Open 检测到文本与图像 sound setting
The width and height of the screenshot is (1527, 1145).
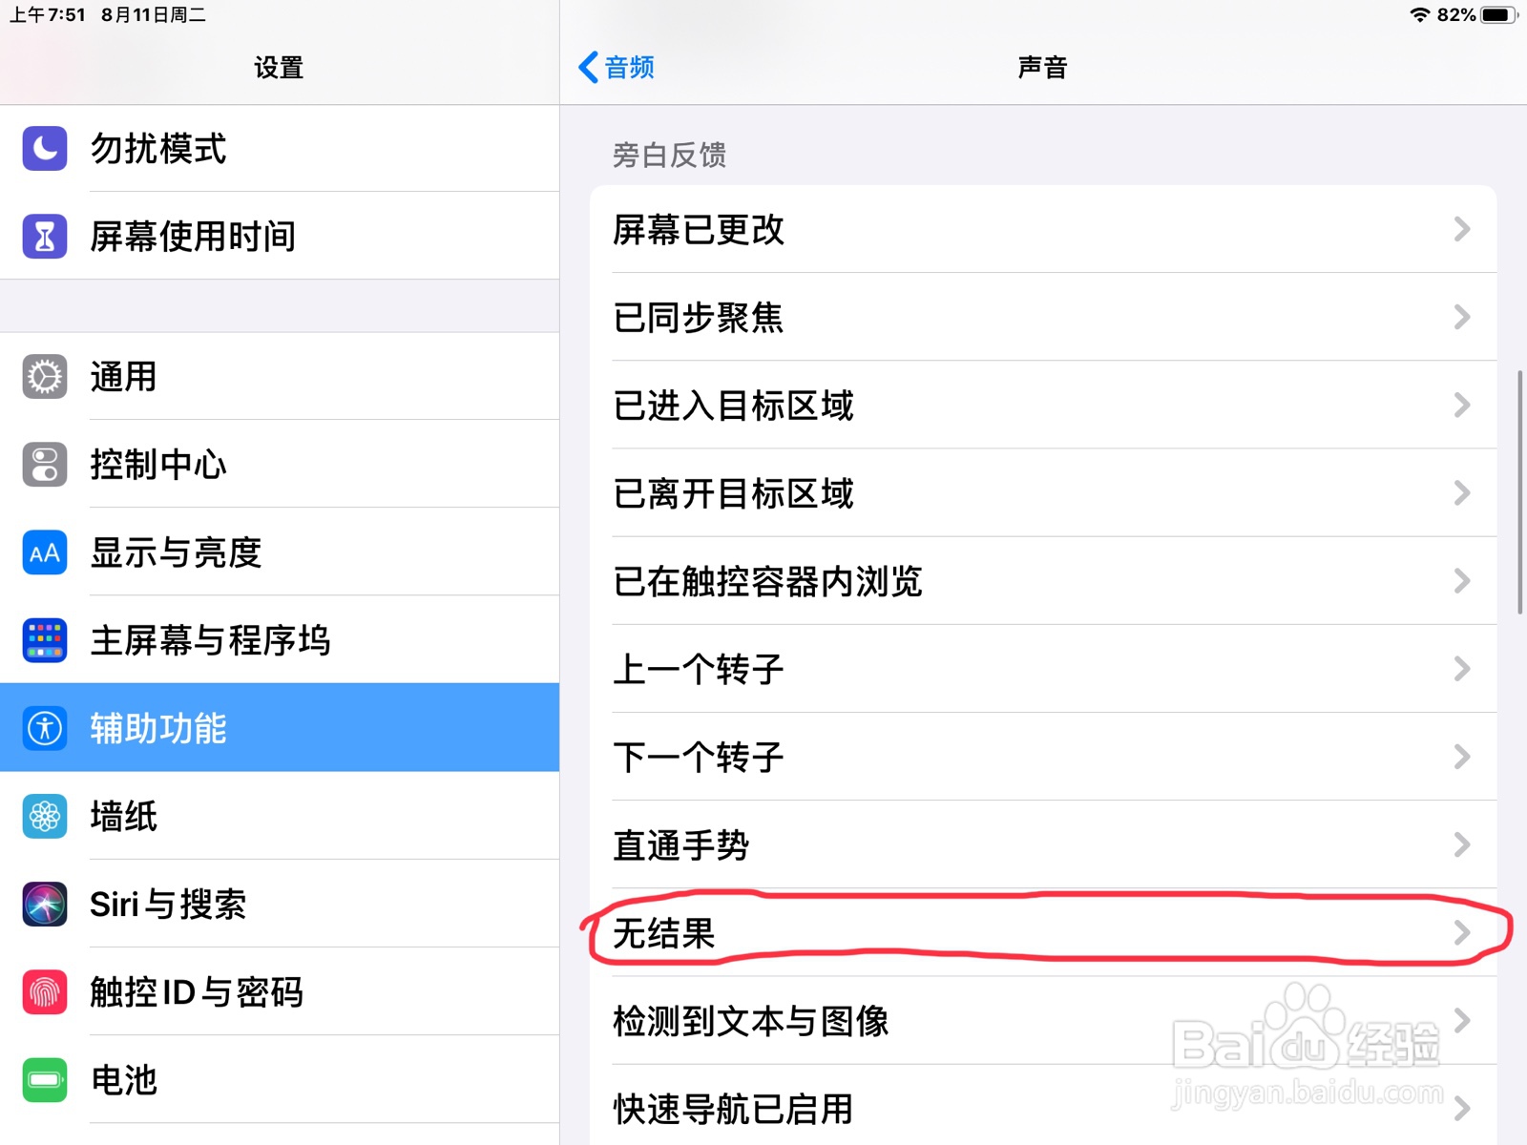pos(1043,1020)
